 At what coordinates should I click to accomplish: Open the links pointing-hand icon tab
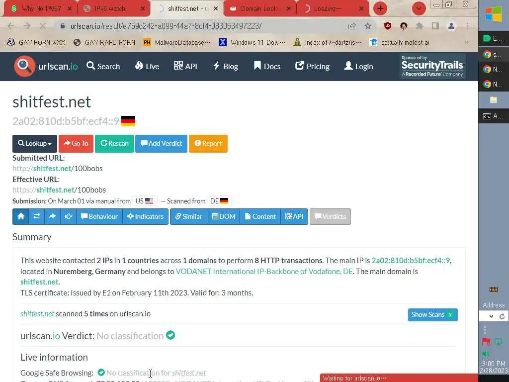[x=68, y=216]
